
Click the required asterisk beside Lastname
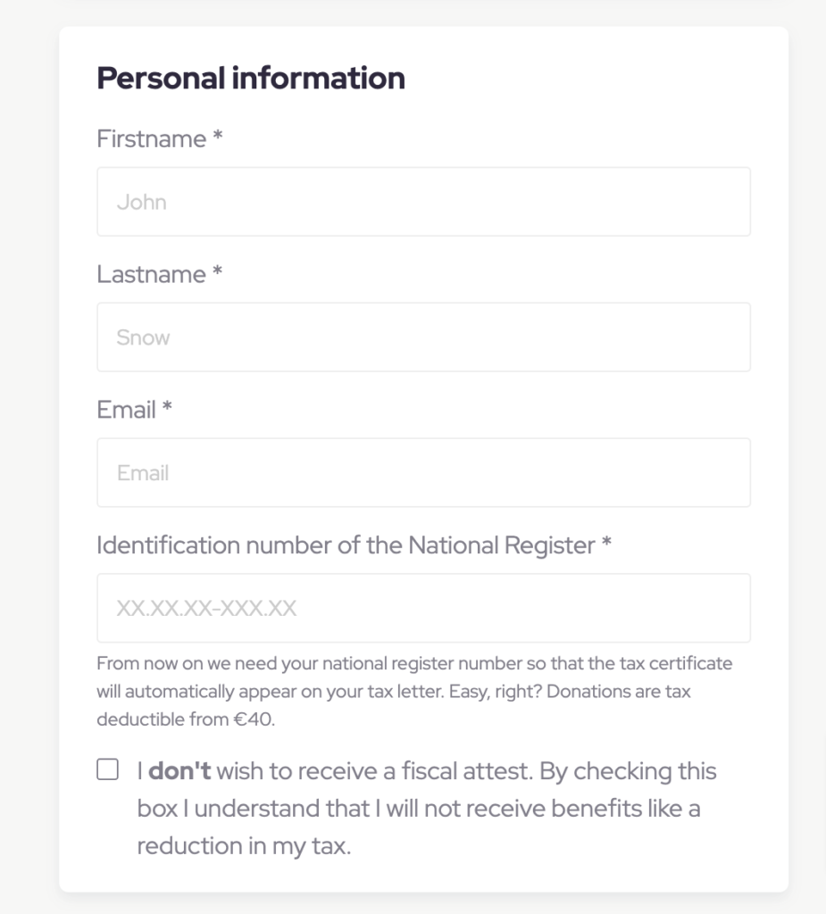(217, 275)
